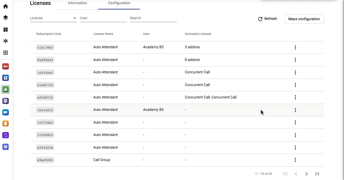
Task: Click the User filter field
Action: (103, 18)
